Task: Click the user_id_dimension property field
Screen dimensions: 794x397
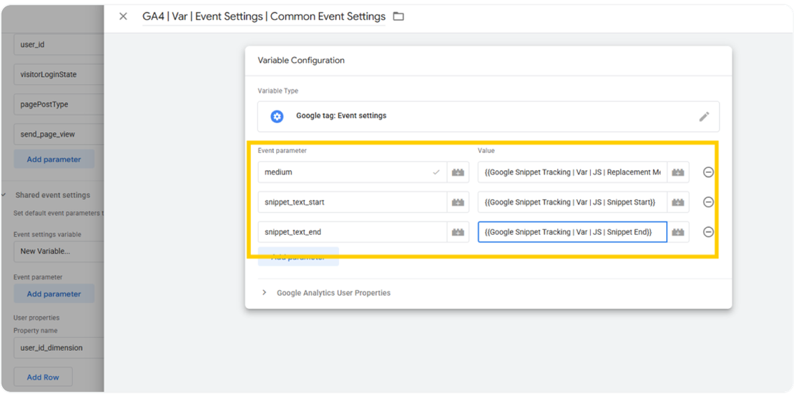Action: tap(59, 348)
